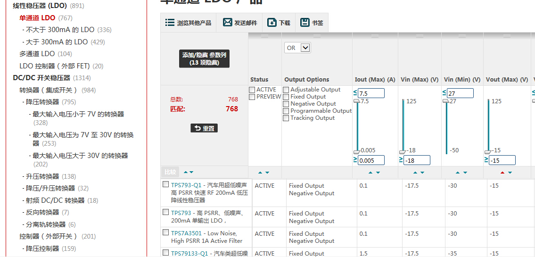Viewport: 535px width, 257px height.
Task: Click Vin (Max) min value field -18
Action: point(417,160)
